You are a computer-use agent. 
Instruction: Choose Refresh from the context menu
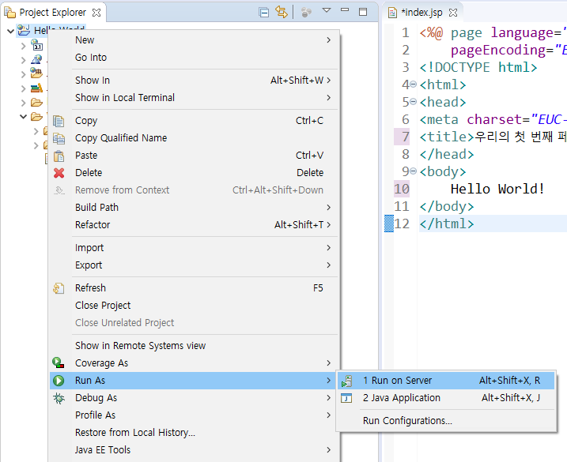tap(194, 288)
